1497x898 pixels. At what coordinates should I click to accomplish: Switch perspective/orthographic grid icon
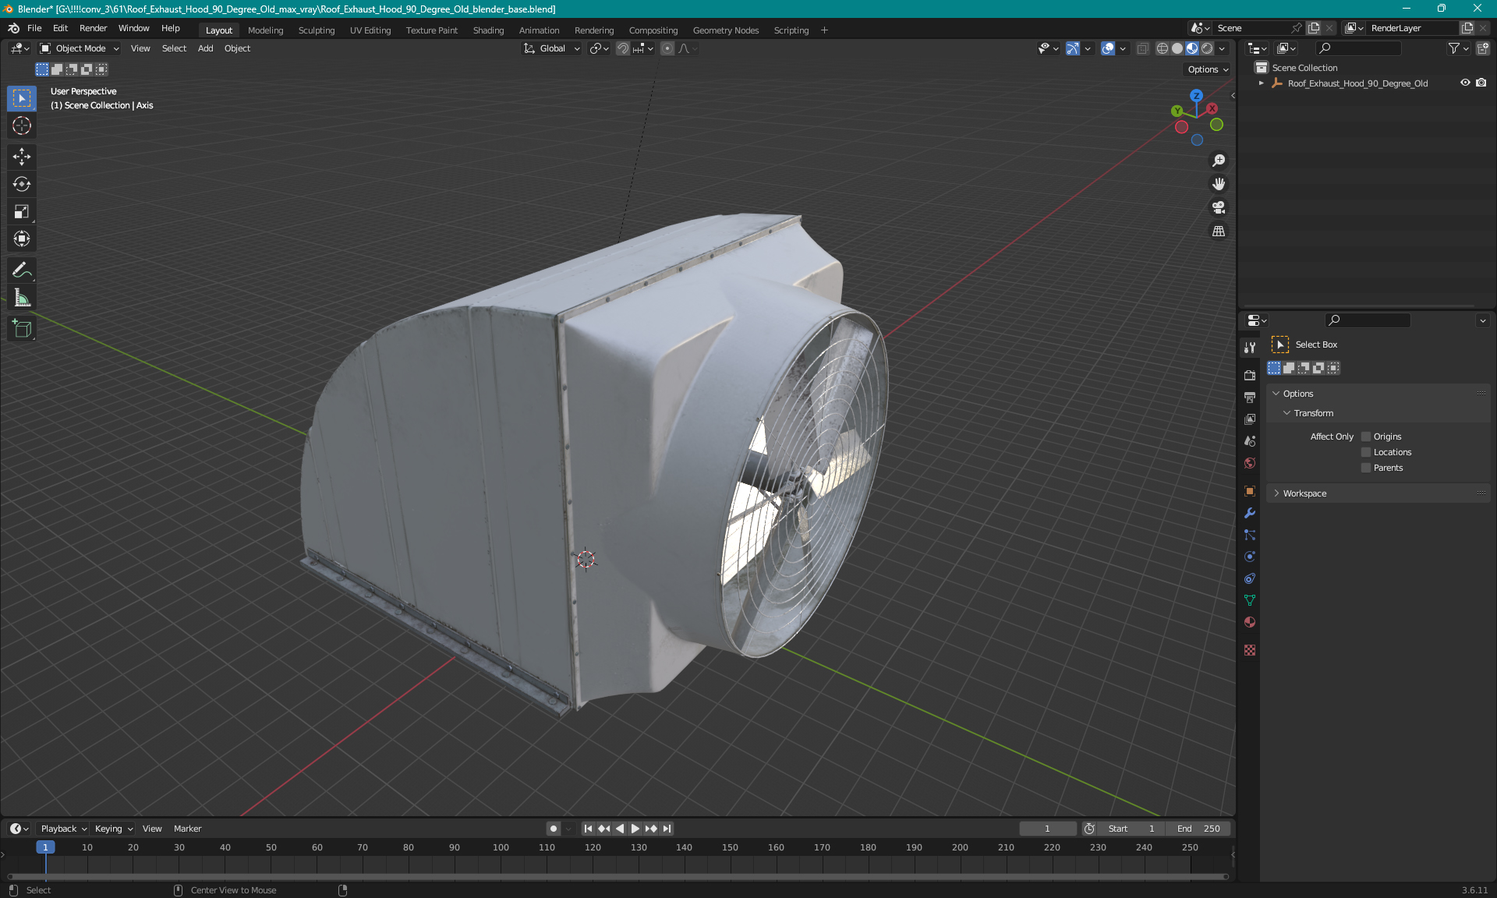[1219, 231]
